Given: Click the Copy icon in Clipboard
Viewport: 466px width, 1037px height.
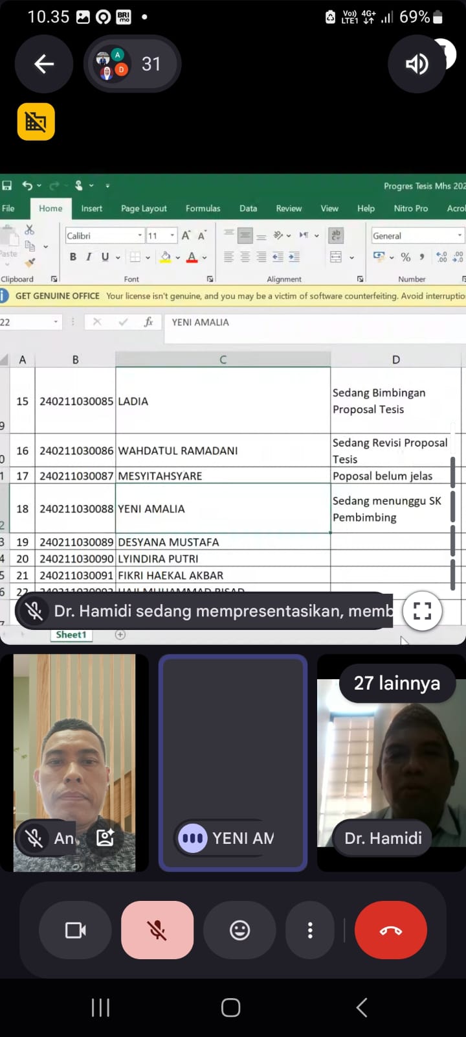Looking at the screenshot, I should coord(30,246).
